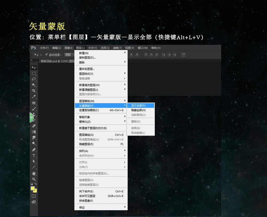The image size is (267, 217).
Task: Click the default colors reset icon
Action: pyautogui.click(x=32, y=184)
